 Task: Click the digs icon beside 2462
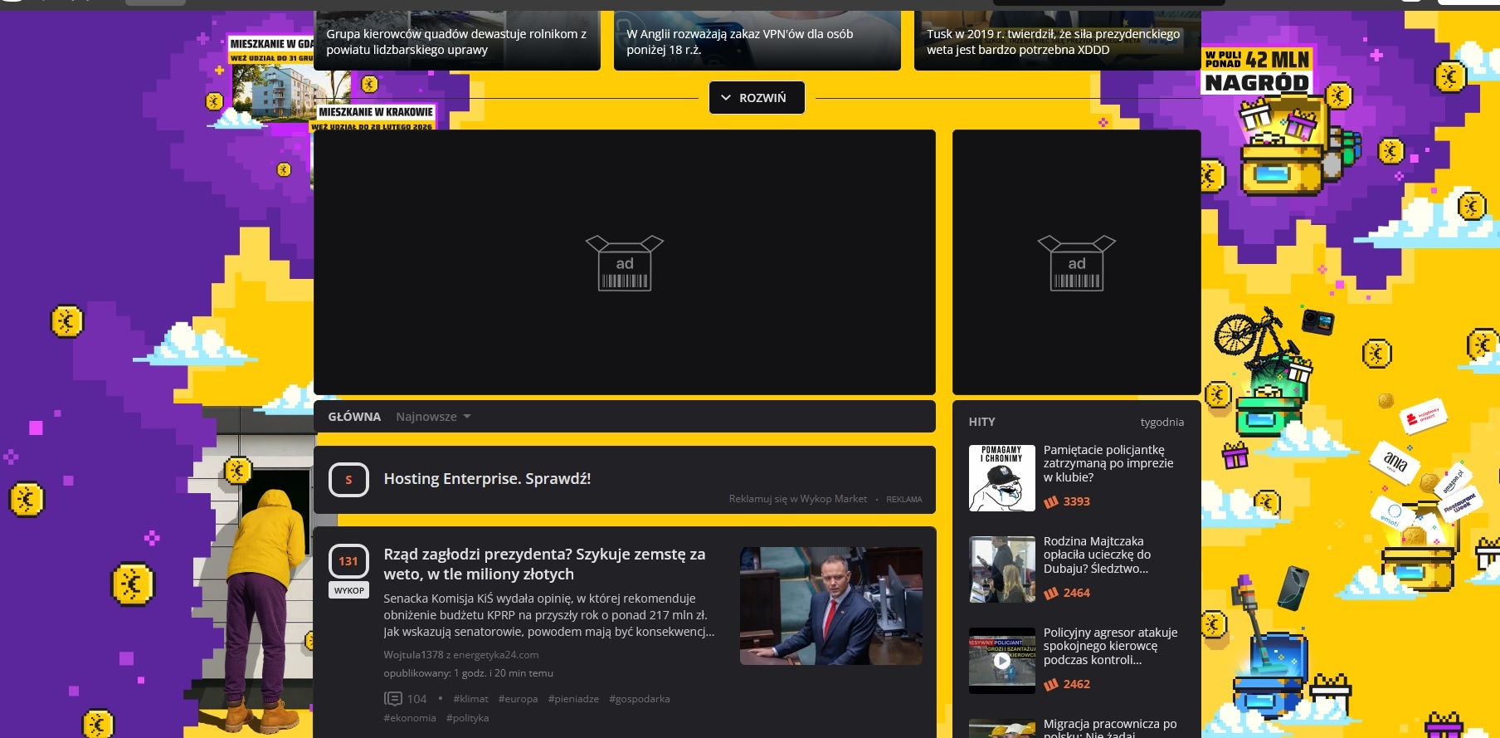[x=1051, y=684]
